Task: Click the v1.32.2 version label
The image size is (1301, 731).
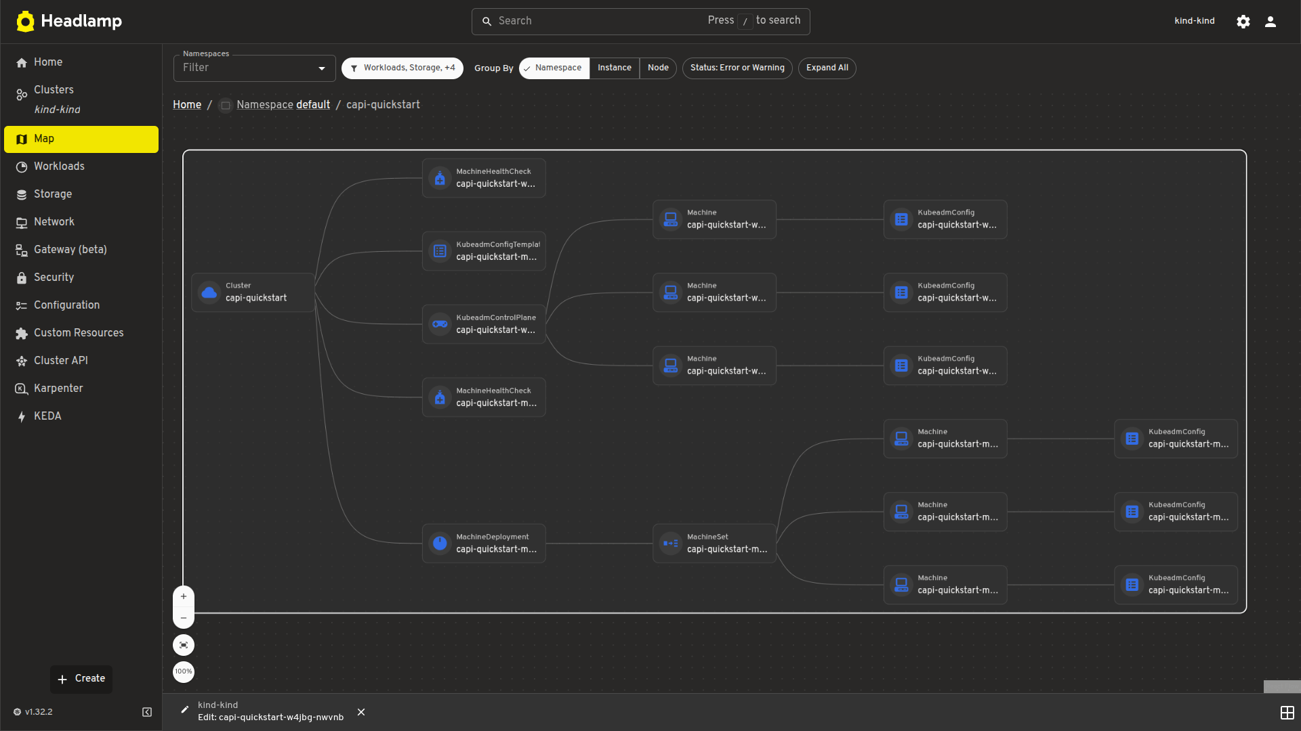Action: [39, 712]
